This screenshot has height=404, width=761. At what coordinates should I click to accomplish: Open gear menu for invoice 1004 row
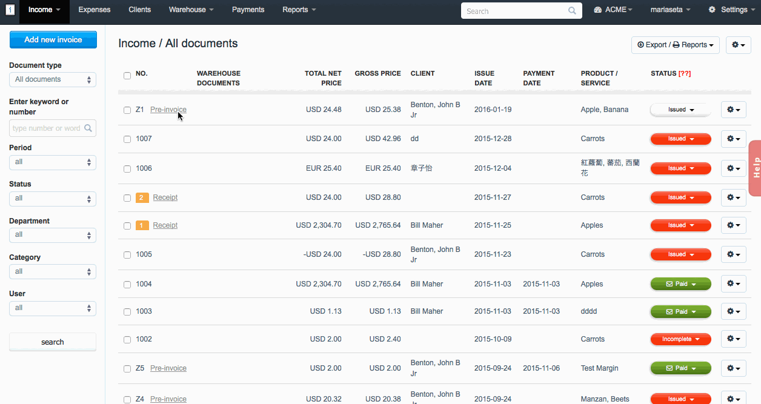point(733,284)
